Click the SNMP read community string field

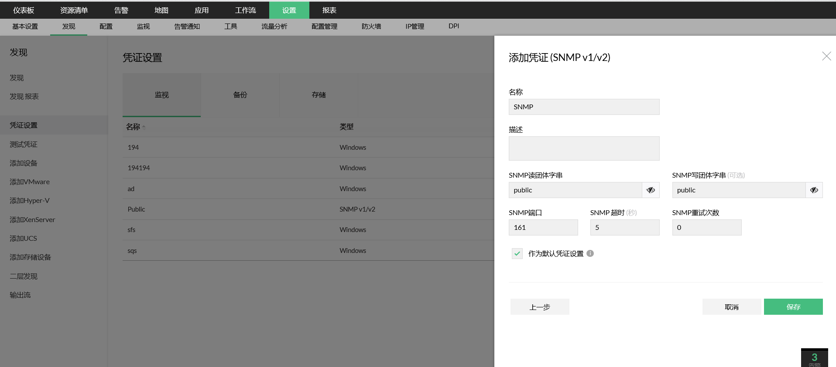[x=575, y=190]
